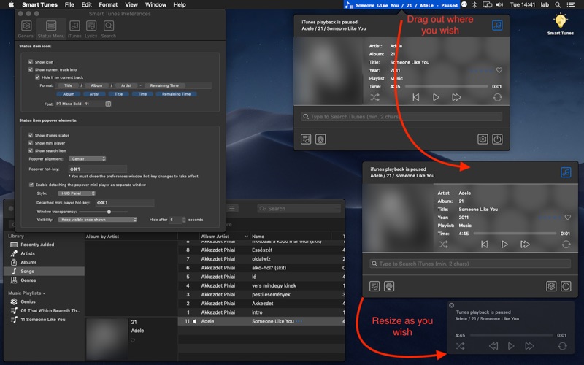Viewport: 584px width, 365px height.
Task: Select Recently Added in iTunes sidebar
Action: tap(37, 245)
